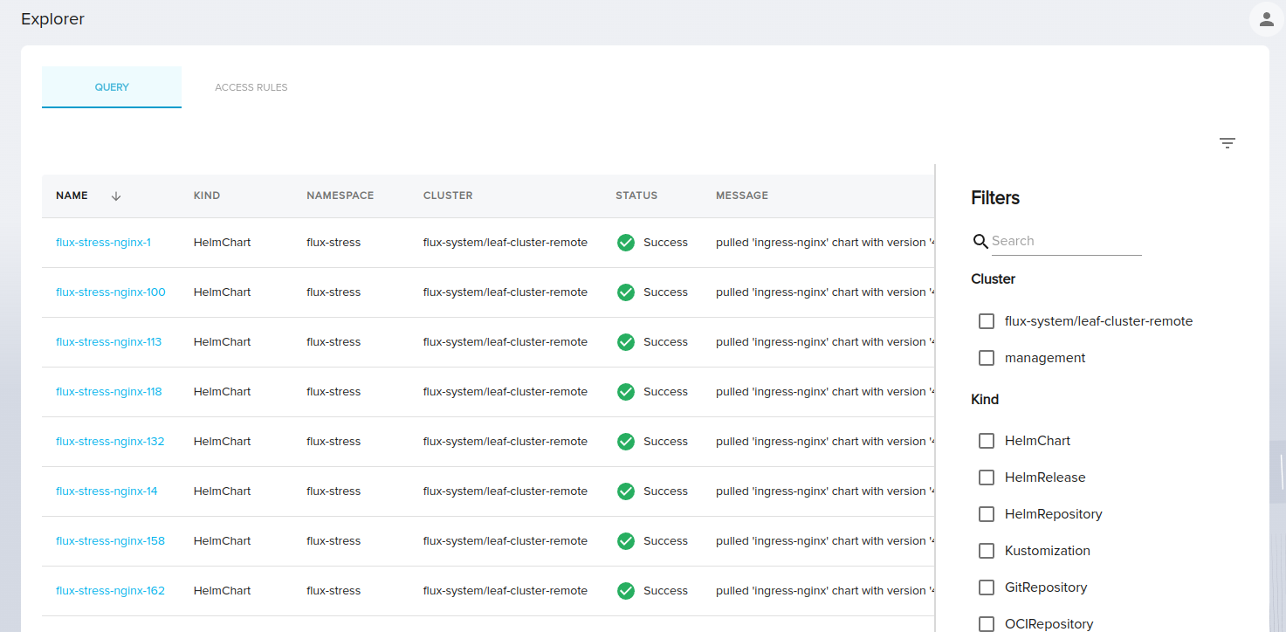Image resolution: width=1286 pixels, height=632 pixels.
Task: Sort by the Name column header
Action: pos(72,196)
